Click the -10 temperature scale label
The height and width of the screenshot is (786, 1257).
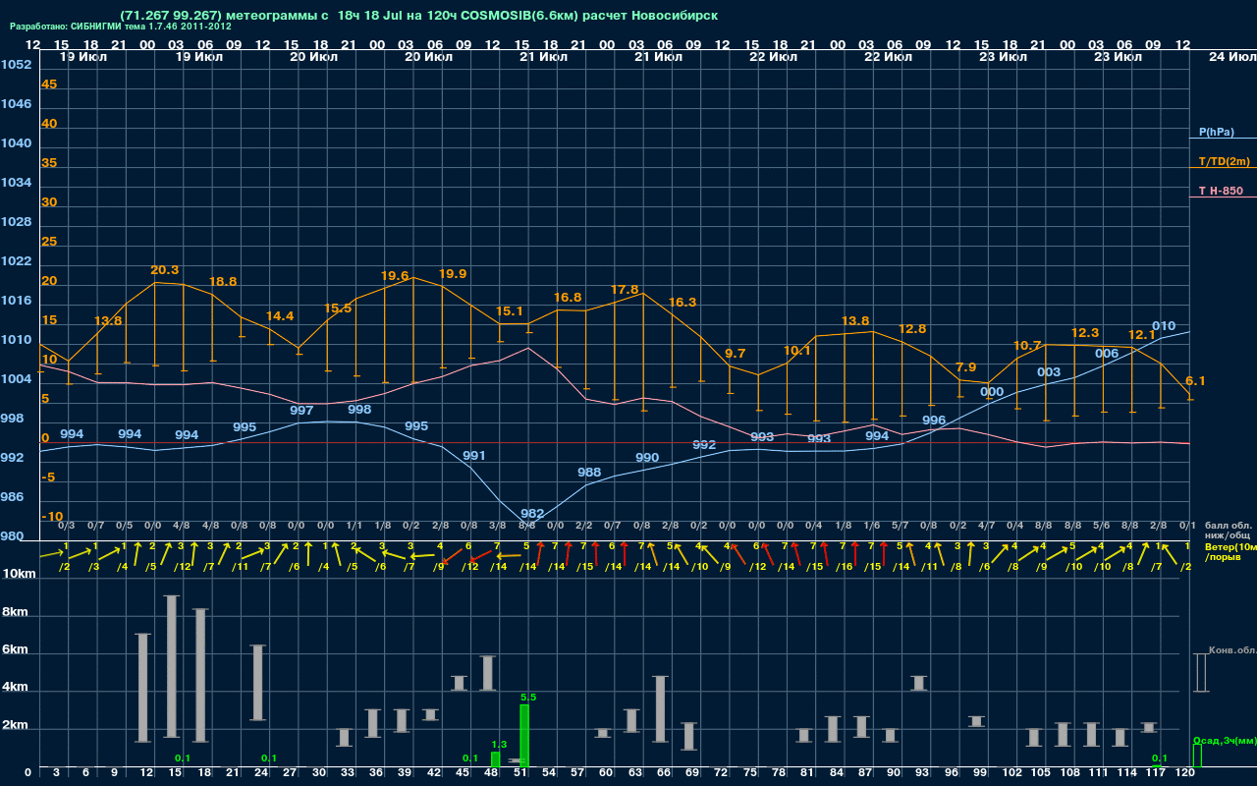pyautogui.click(x=53, y=517)
